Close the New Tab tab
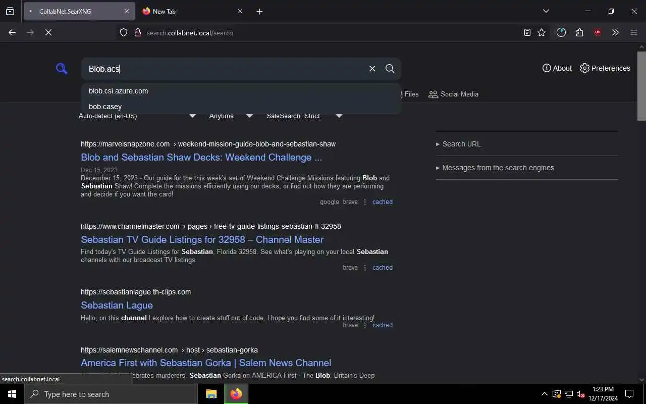This screenshot has height=404, width=646. coord(240,11)
